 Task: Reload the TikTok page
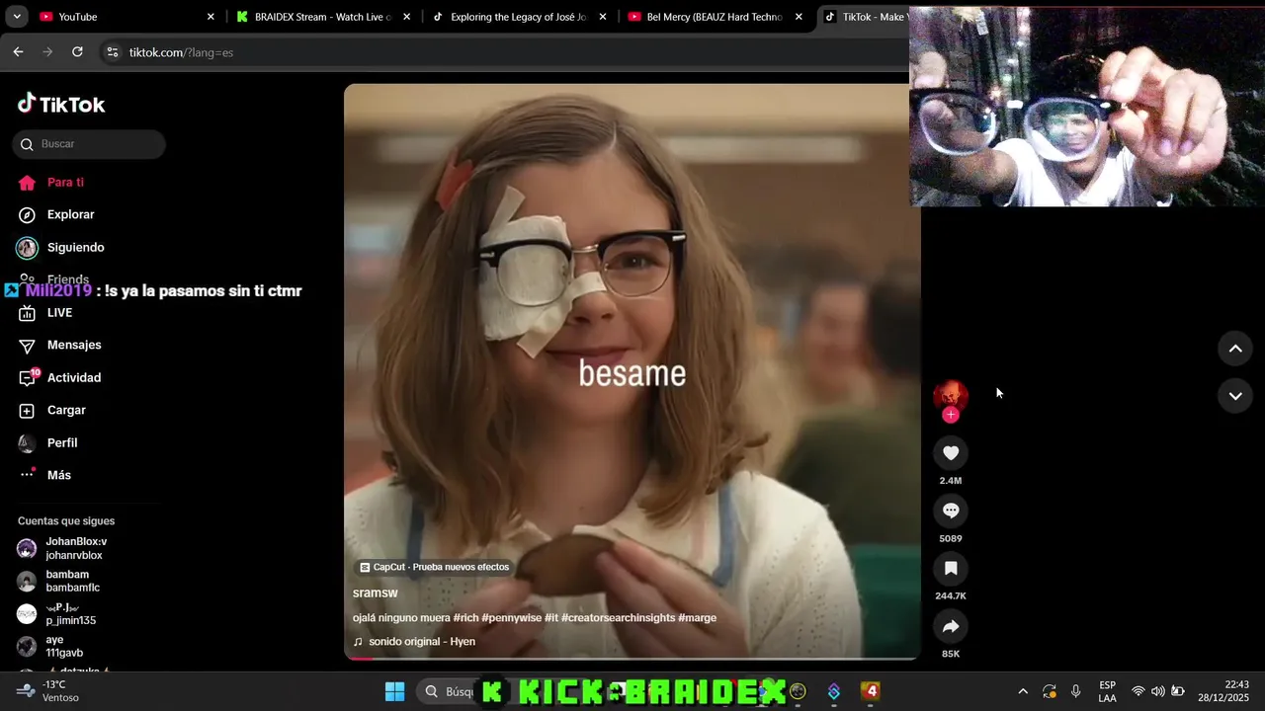(77, 52)
